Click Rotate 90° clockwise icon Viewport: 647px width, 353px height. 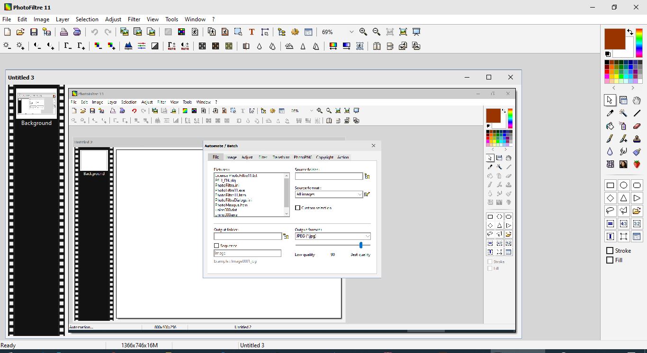(x=416, y=46)
